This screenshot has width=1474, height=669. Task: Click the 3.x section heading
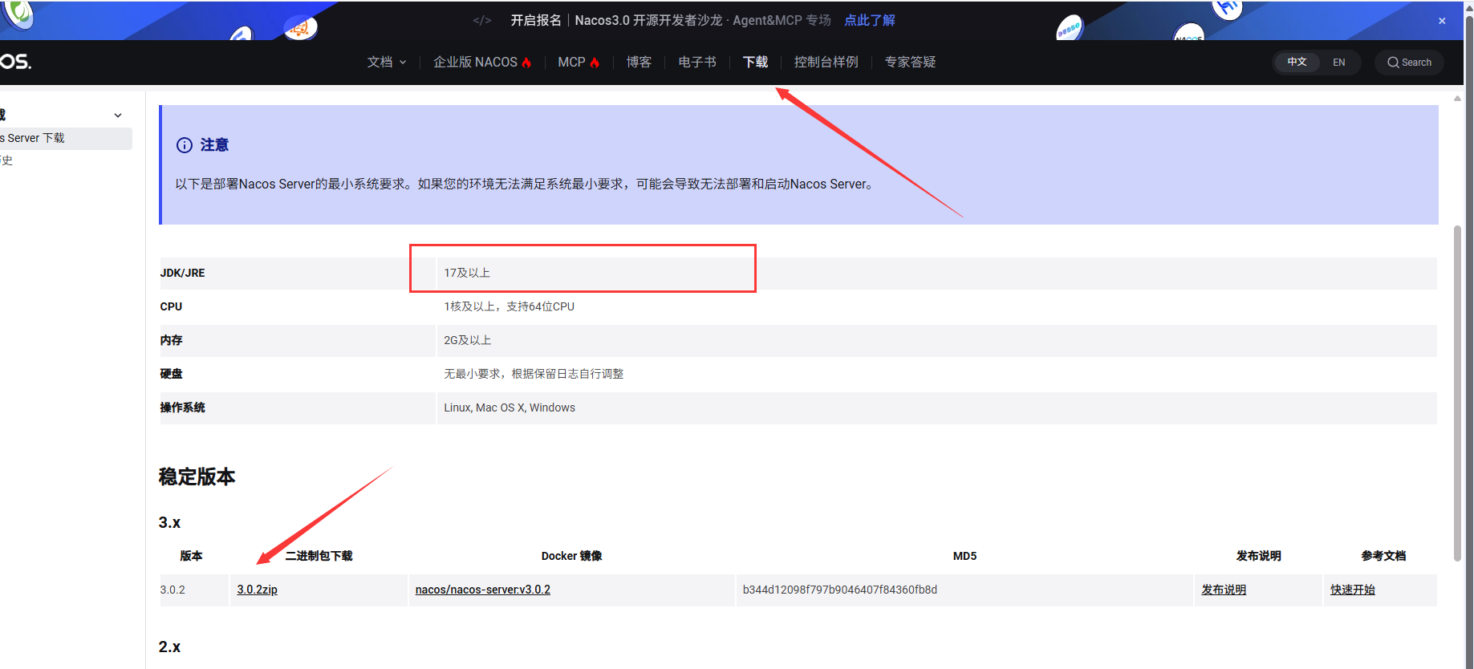pyautogui.click(x=169, y=522)
